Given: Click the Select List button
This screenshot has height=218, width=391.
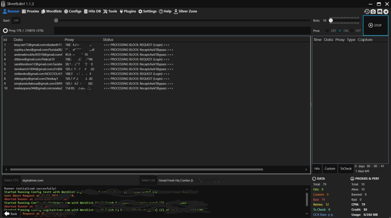Looking at the screenshot, I should click(148, 180).
